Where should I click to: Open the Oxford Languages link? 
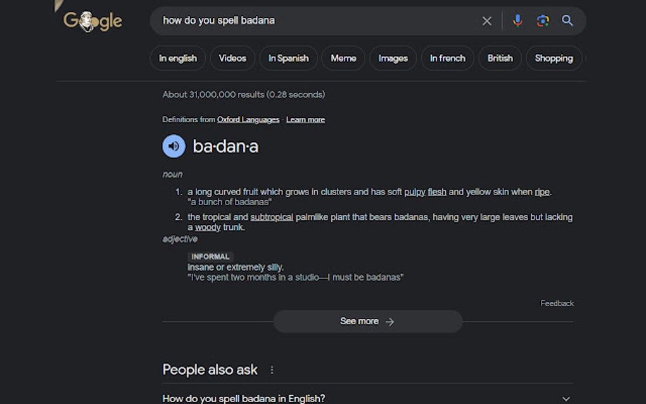coord(248,119)
